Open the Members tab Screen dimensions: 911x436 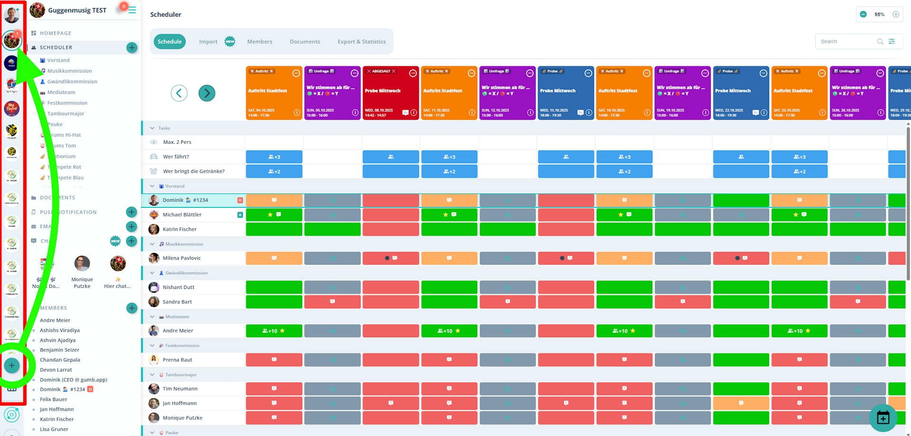tap(260, 42)
